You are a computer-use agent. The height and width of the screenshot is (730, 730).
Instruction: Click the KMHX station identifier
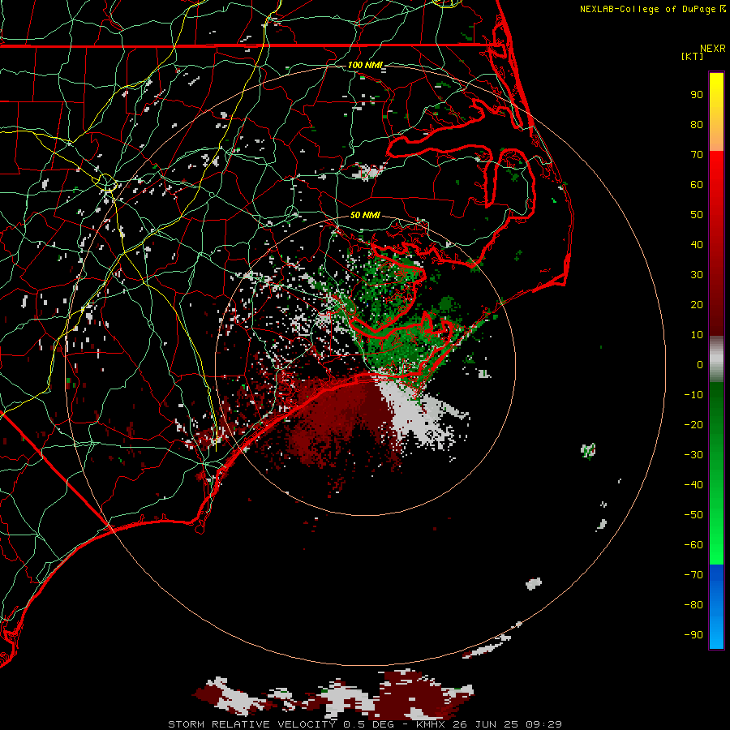pyautogui.click(x=430, y=724)
